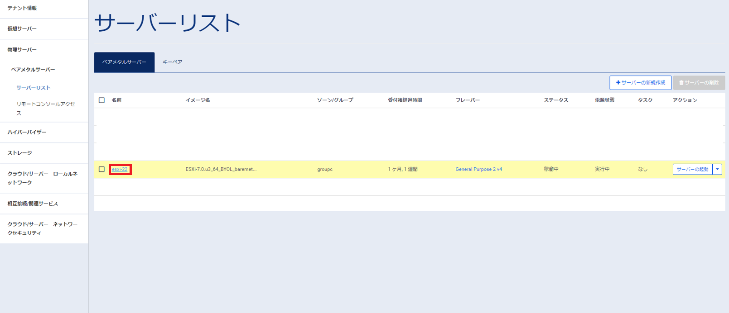Click the サーバーの新規作成 button
729x313 pixels.
pos(640,83)
